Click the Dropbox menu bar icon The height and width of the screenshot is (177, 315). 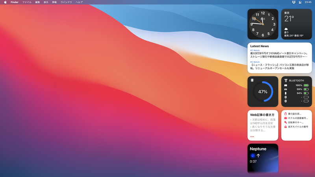click(x=294, y=2)
